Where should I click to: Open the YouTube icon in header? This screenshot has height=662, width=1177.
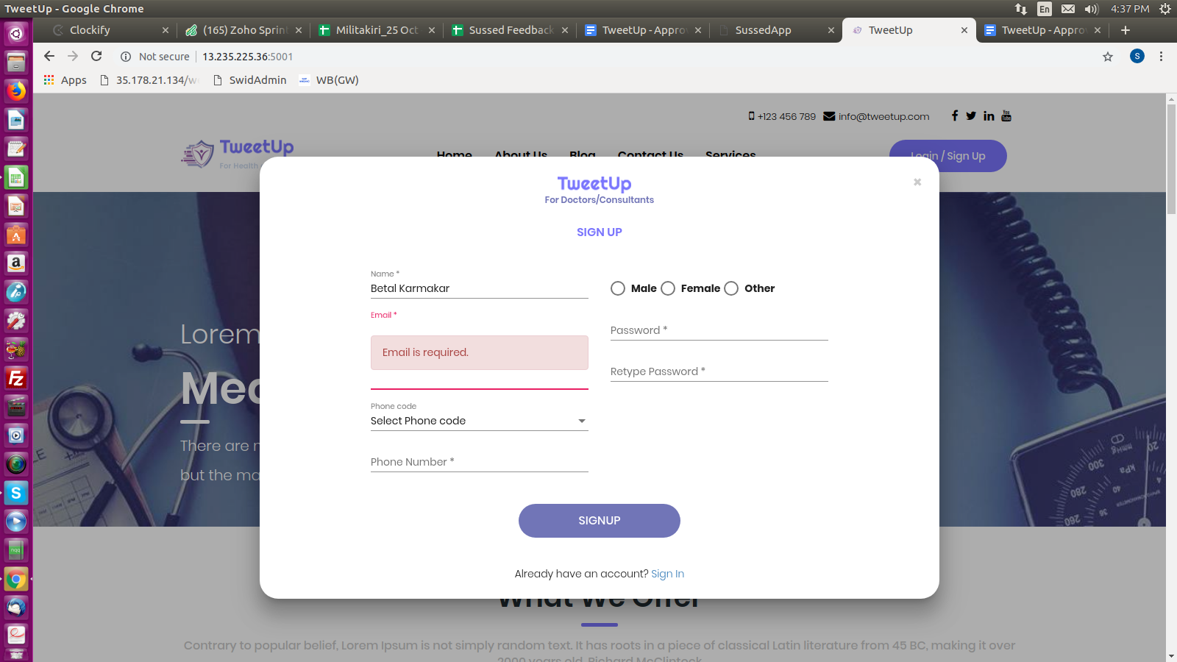tap(1006, 115)
